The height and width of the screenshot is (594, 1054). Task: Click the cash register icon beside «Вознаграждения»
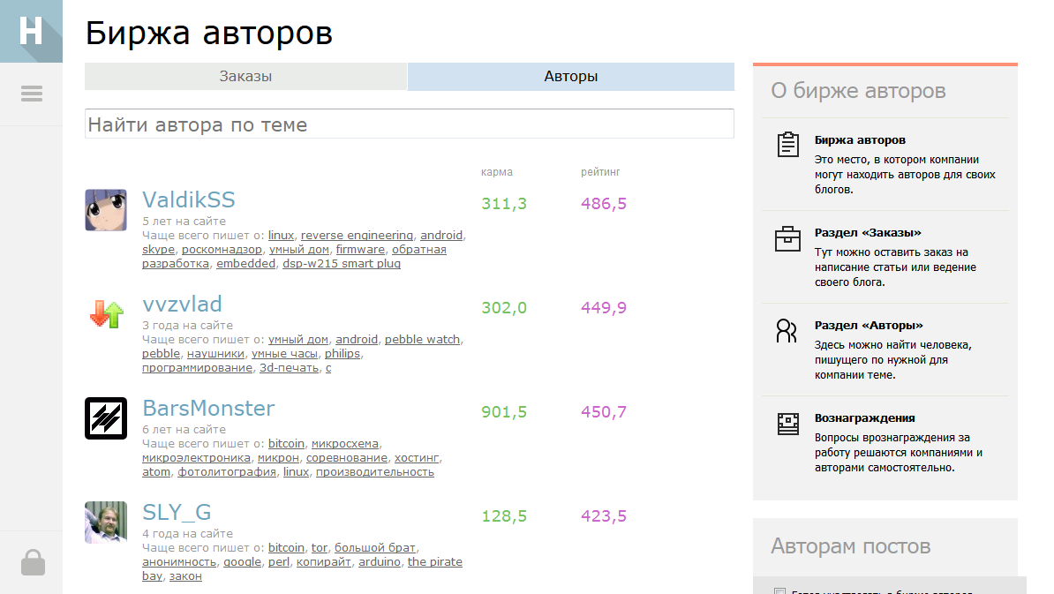[x=788, y=425]
